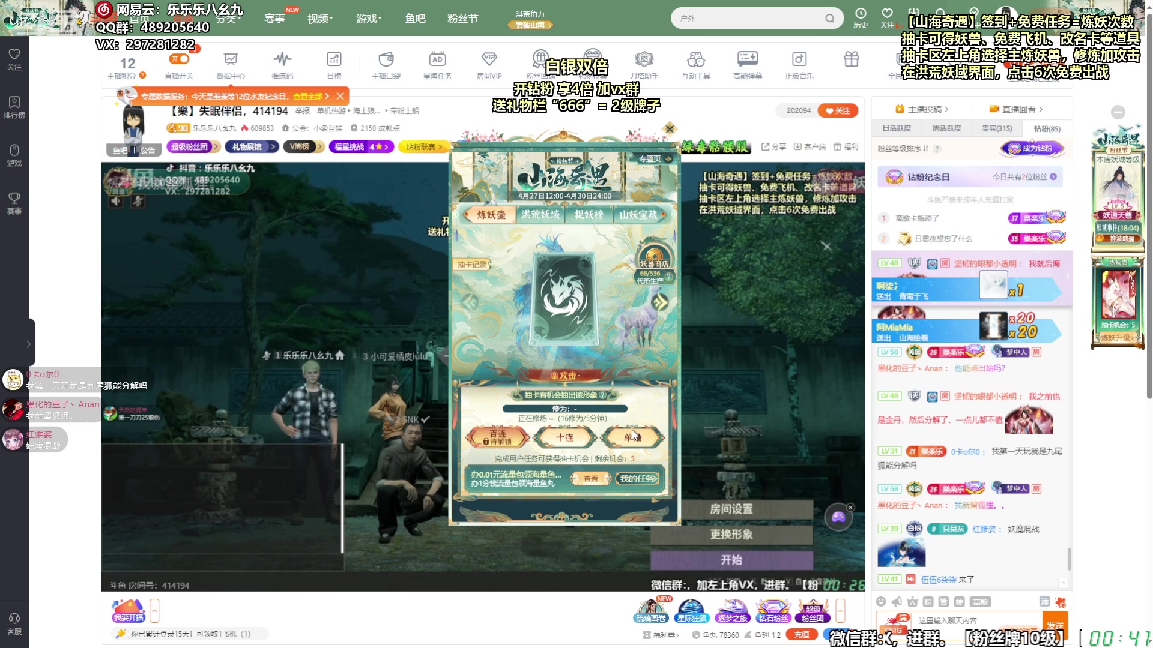This screenshot has width=1153, height=648.
Task: Close the orange 专属数据服务 notification
Action: pyautogui.click(x=340, y=96)
